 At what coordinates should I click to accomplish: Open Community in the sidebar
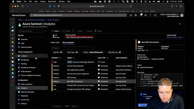click(x=25, y=100)
